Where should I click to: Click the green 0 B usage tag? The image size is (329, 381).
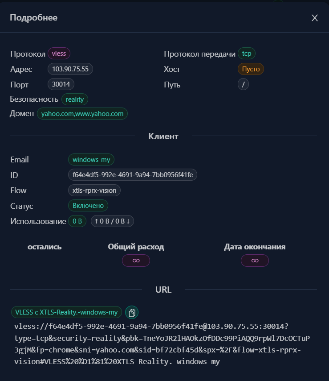coord(77,221)
